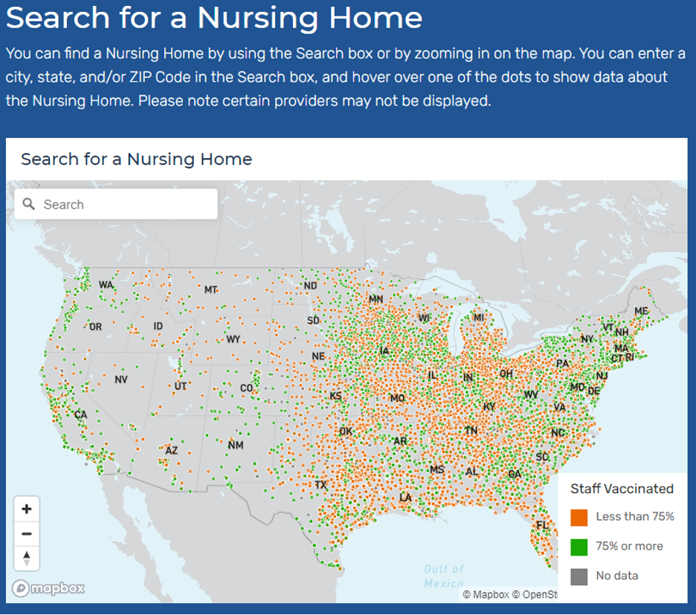
Task: Click the NV state label on map
Action: [x=121, y=380]
